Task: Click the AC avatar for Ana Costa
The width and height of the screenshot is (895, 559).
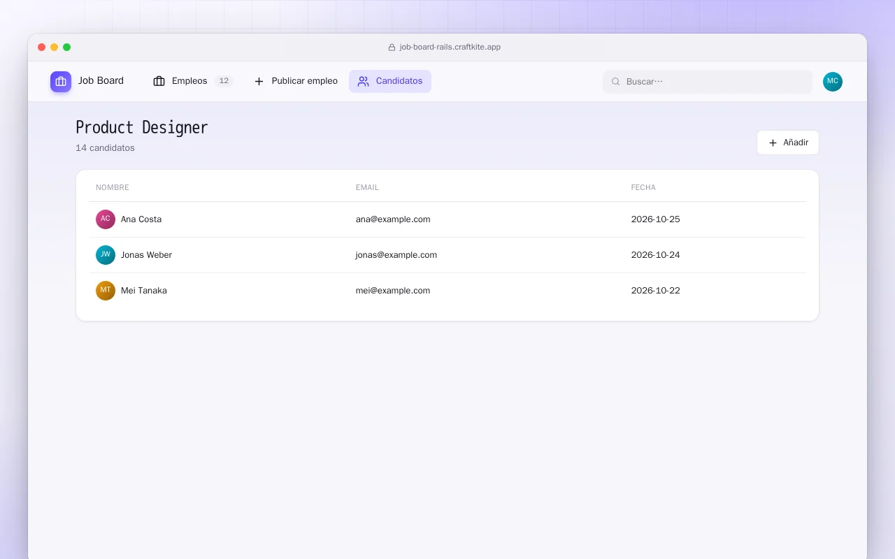Action: pyautogui.click(x=106, y=219)
